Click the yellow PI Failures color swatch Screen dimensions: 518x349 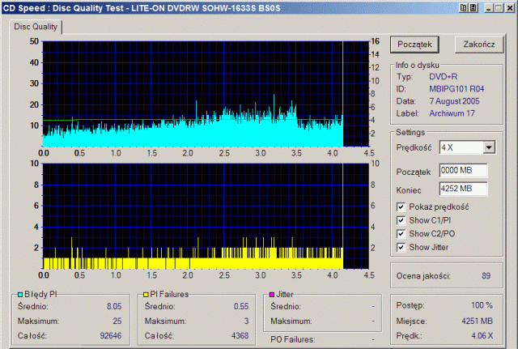point(146,295)
